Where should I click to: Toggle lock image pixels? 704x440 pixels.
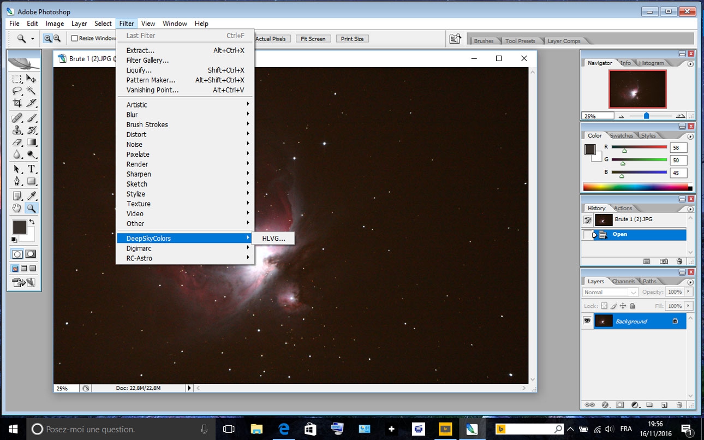pyautogui.click(x=613, y=306)
